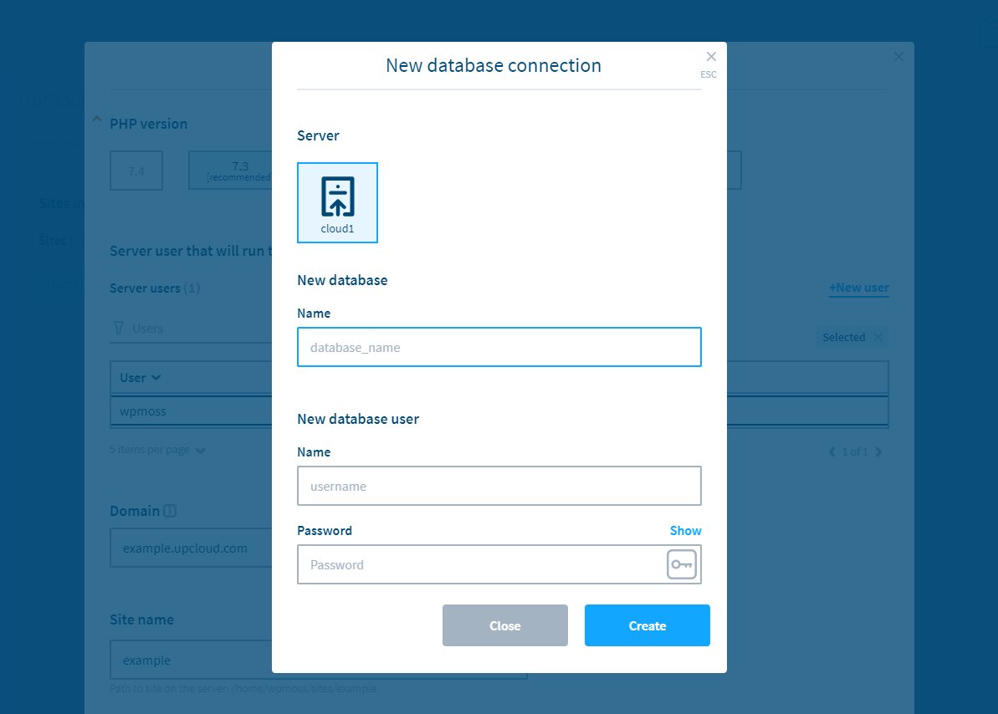Focus the username input field

click(x=499, y=486)
